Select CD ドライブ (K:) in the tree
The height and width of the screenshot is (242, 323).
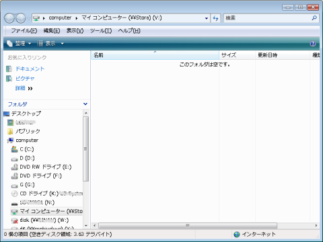pyautogui.click(x=51, y=194)
